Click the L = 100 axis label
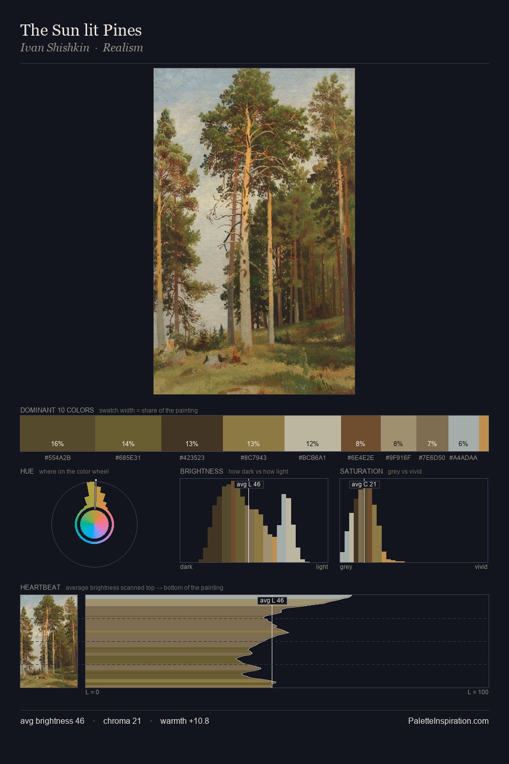 tap(478, 692)
